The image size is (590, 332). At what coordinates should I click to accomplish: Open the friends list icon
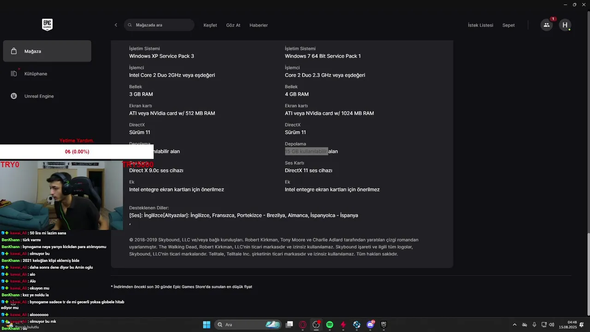pos(547,25)
